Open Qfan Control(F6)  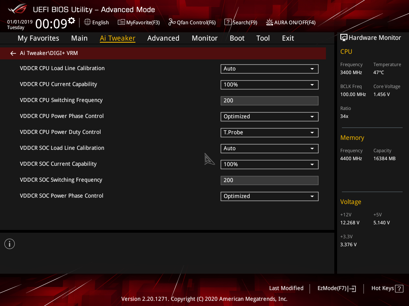[x=192, y=22]
